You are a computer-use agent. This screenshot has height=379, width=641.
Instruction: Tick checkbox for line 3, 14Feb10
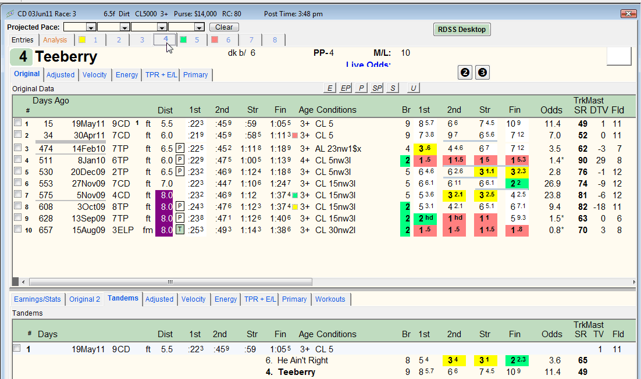coord(17,148)
